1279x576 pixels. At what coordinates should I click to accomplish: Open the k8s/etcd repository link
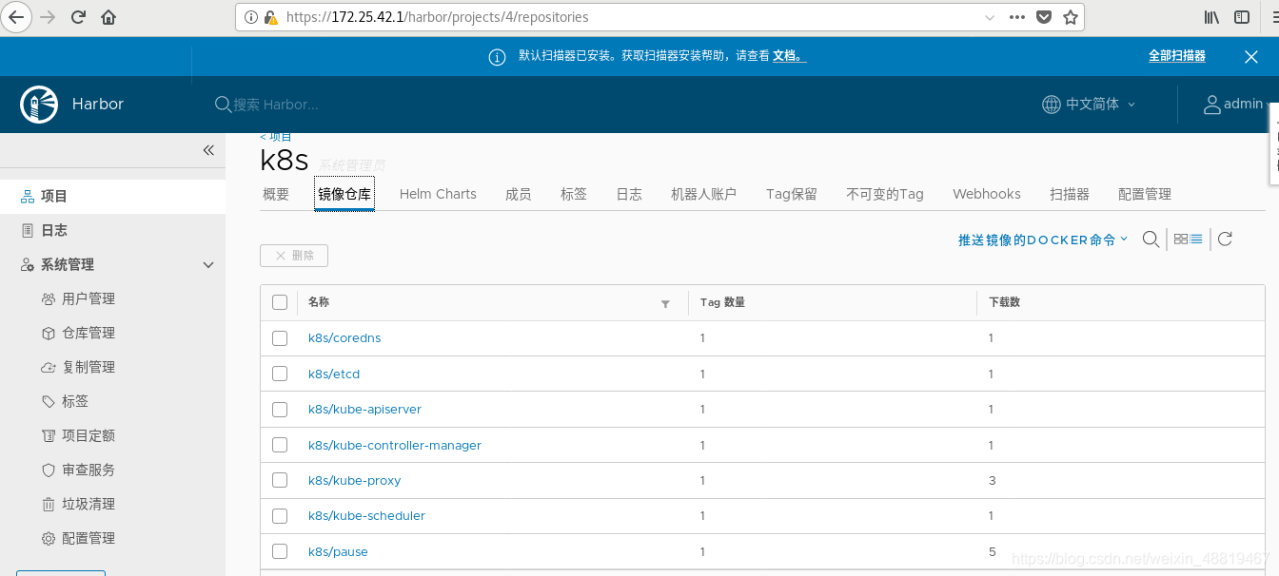334,374
